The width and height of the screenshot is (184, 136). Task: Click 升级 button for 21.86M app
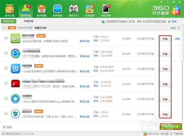(165, 99)
